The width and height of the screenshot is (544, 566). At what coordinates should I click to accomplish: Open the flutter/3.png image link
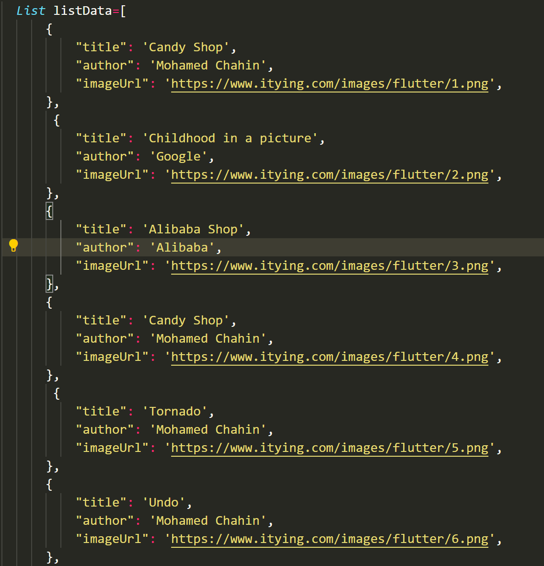[x=329, y=266]
